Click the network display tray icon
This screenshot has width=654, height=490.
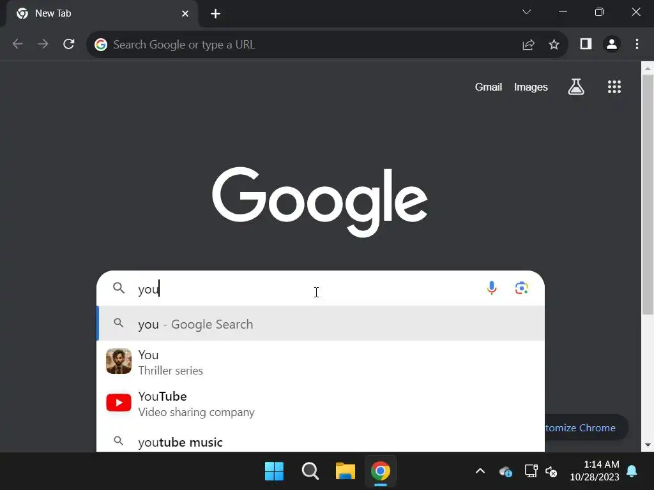531,471
